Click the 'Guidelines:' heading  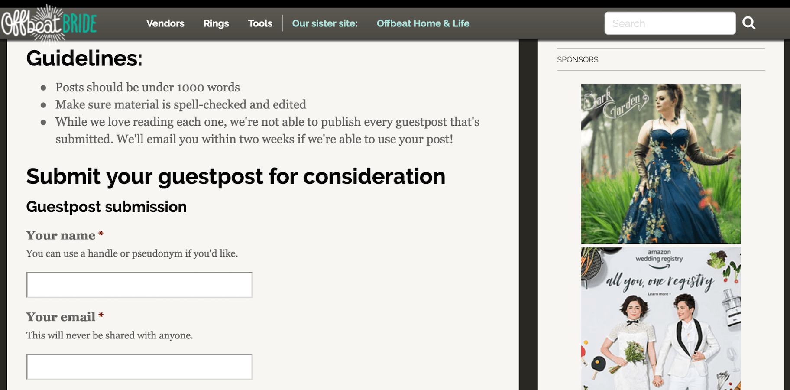coord(84,58)
